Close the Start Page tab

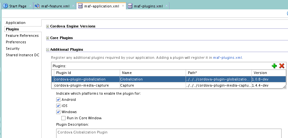(x=30, y=6)
